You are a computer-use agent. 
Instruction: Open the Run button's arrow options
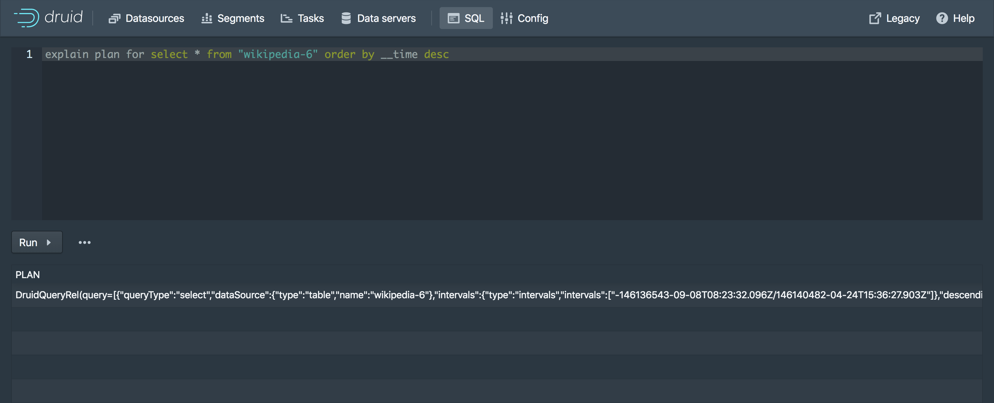[49, 242]
